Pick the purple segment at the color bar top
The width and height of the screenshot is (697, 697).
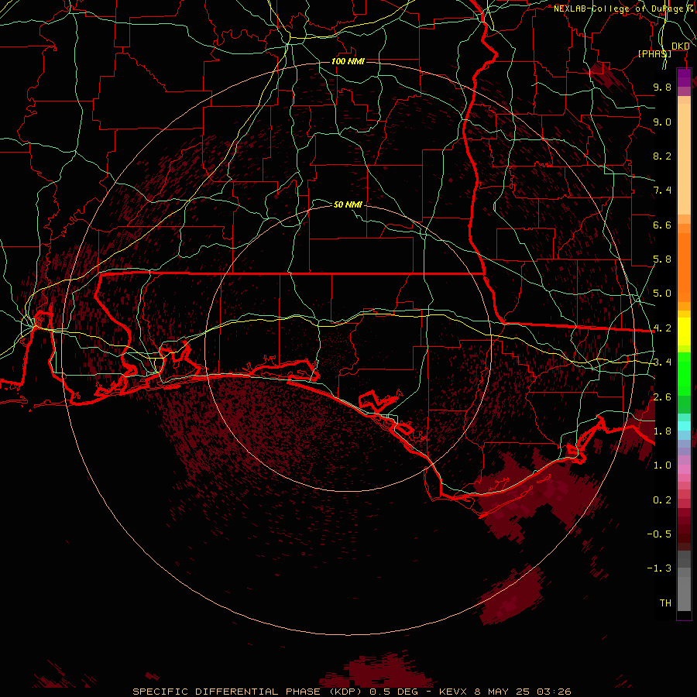click(684, 77)
